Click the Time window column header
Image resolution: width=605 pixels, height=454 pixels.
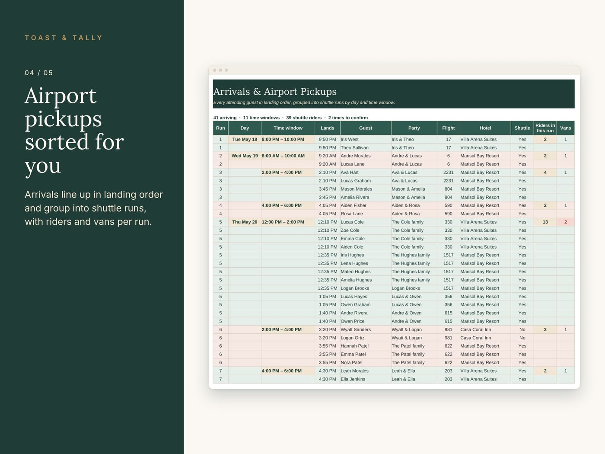[x=288, y=128]
